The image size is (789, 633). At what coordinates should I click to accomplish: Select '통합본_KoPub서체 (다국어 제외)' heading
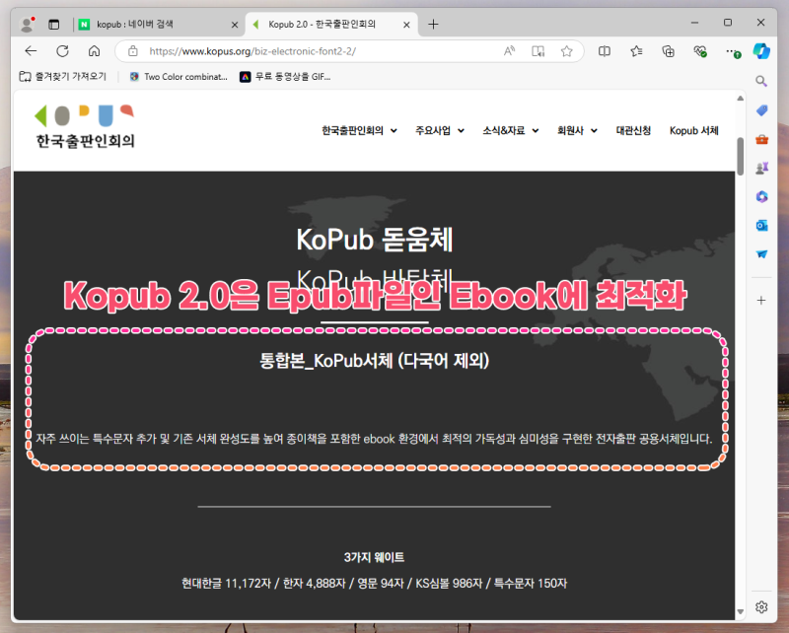coord(375,361)
